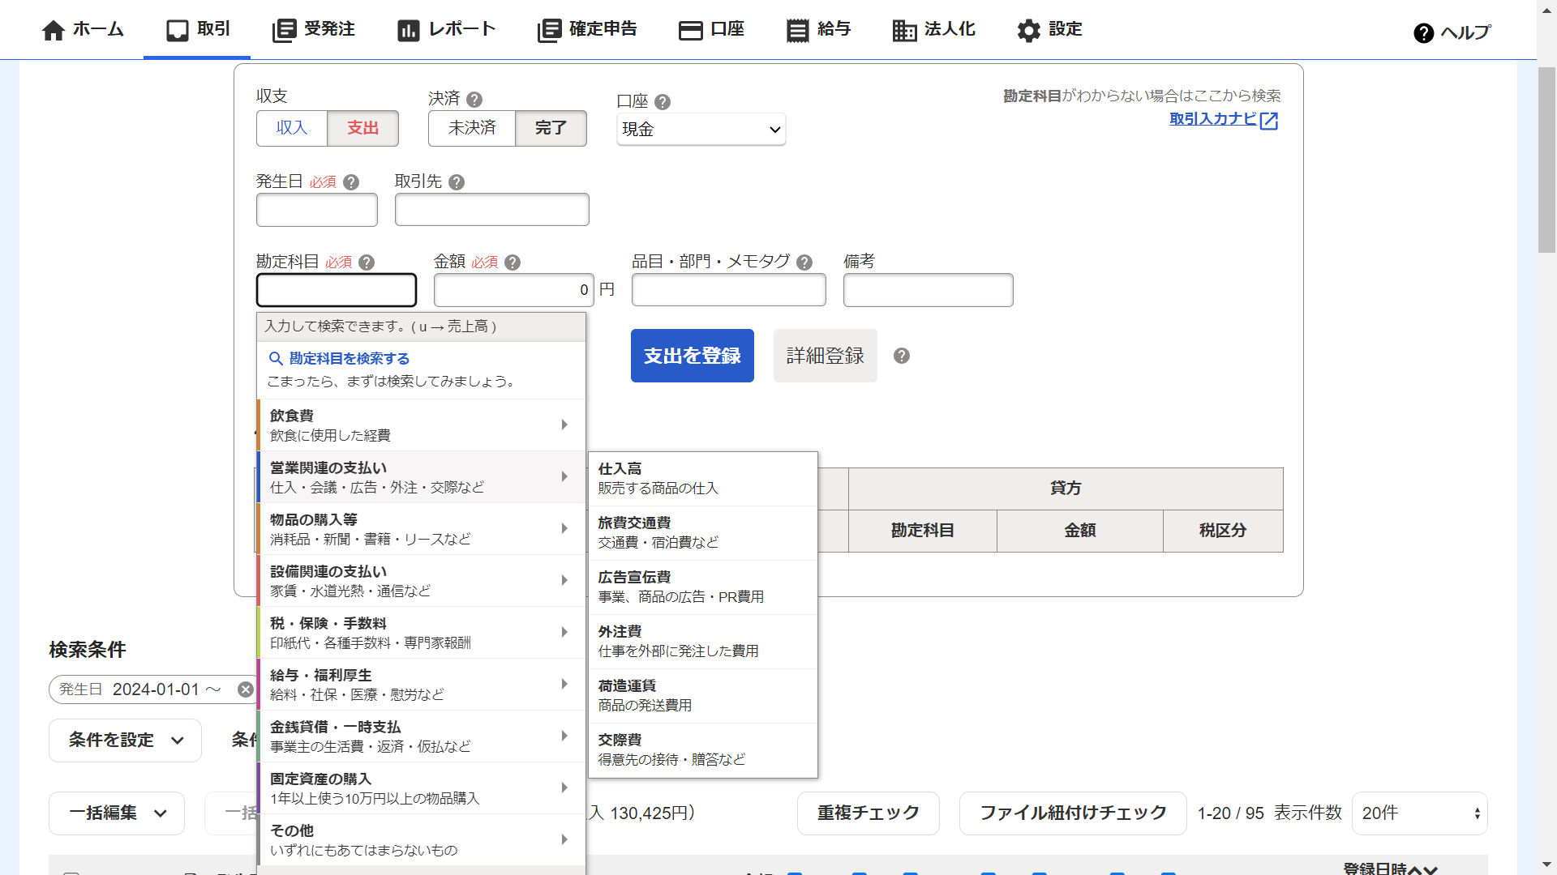Screen dimensions: 1557x875
Task: Focus the 金額 amount field
Action: click(x=514, y=290)
